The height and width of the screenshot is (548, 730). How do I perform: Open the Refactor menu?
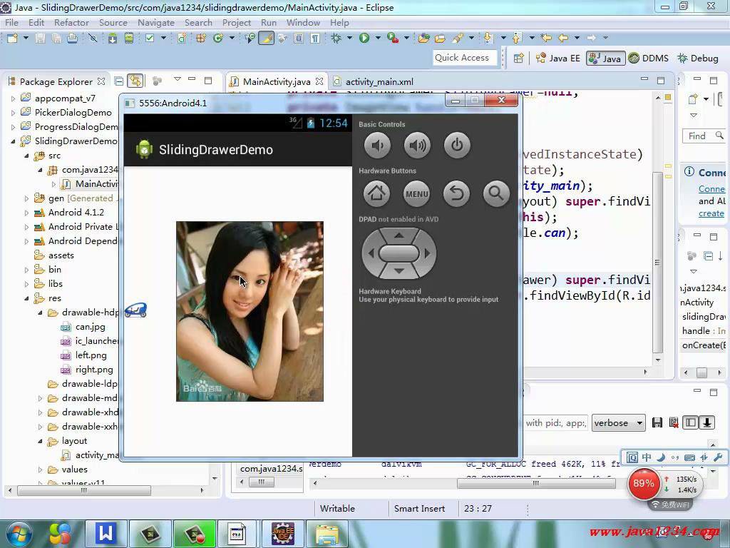(x=71, y=22)
